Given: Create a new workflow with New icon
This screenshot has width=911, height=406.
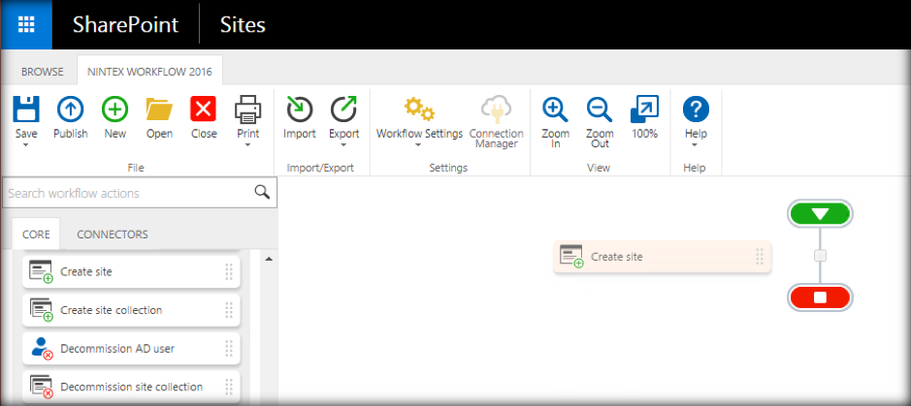Looking at the screenshot, I should [114, 109].
